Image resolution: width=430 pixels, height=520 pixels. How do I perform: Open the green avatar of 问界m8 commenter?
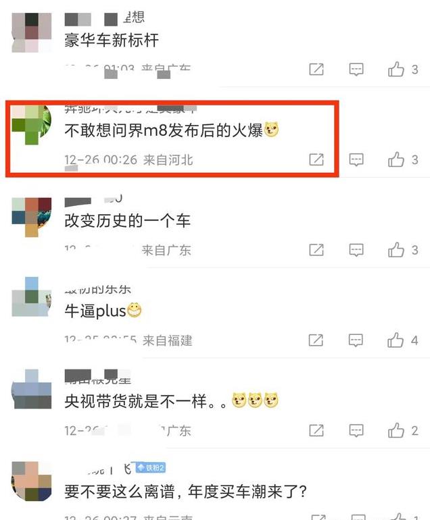32,125
